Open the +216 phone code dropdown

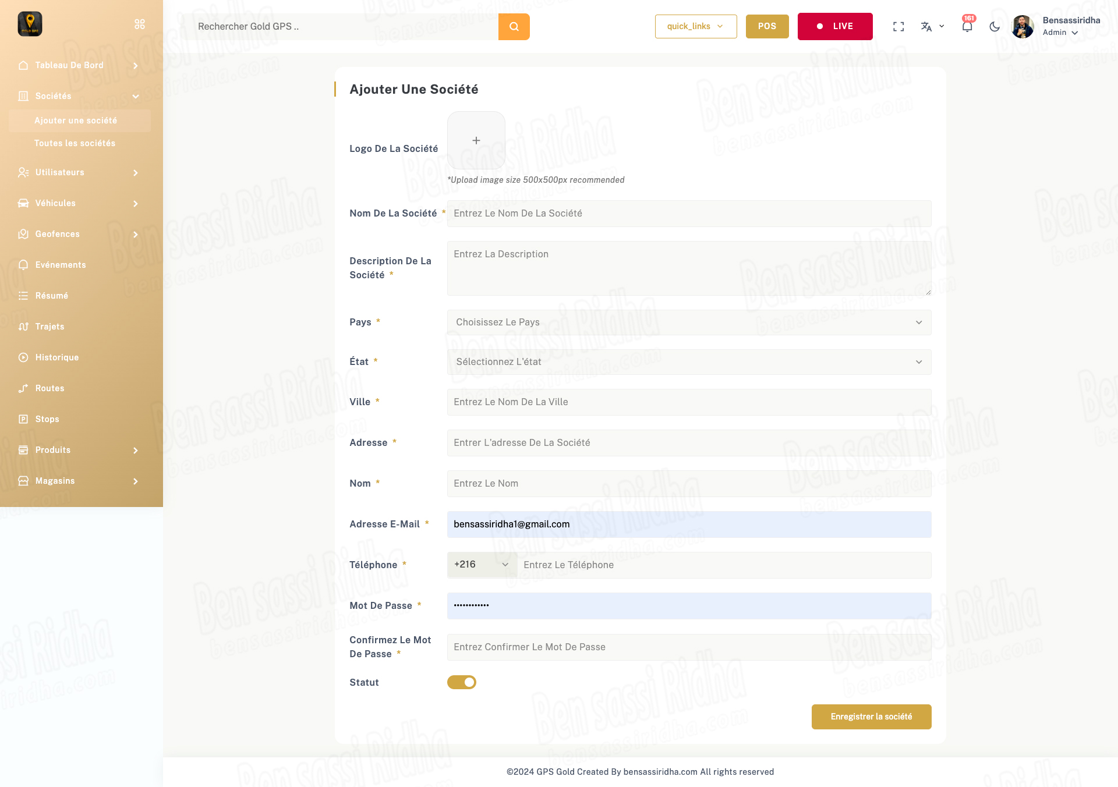(482, 565)
